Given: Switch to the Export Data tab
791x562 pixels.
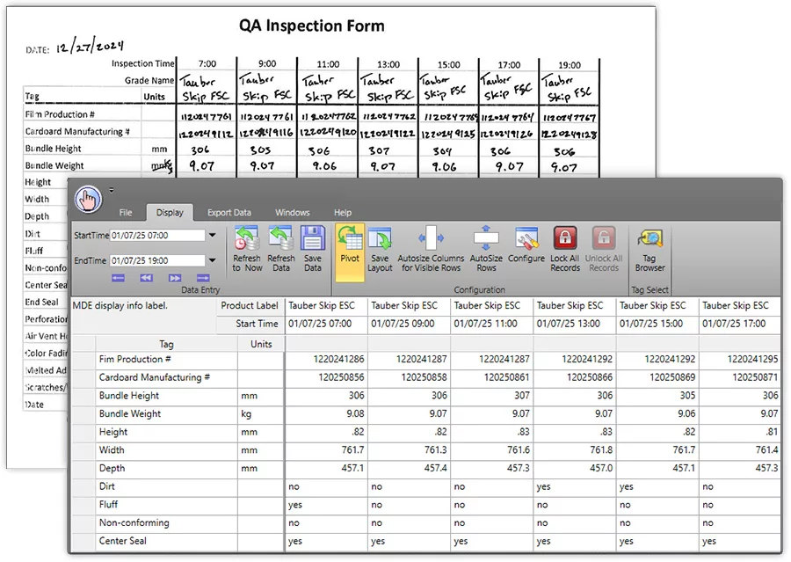Looking at the screenshot, I should (229, 212).
